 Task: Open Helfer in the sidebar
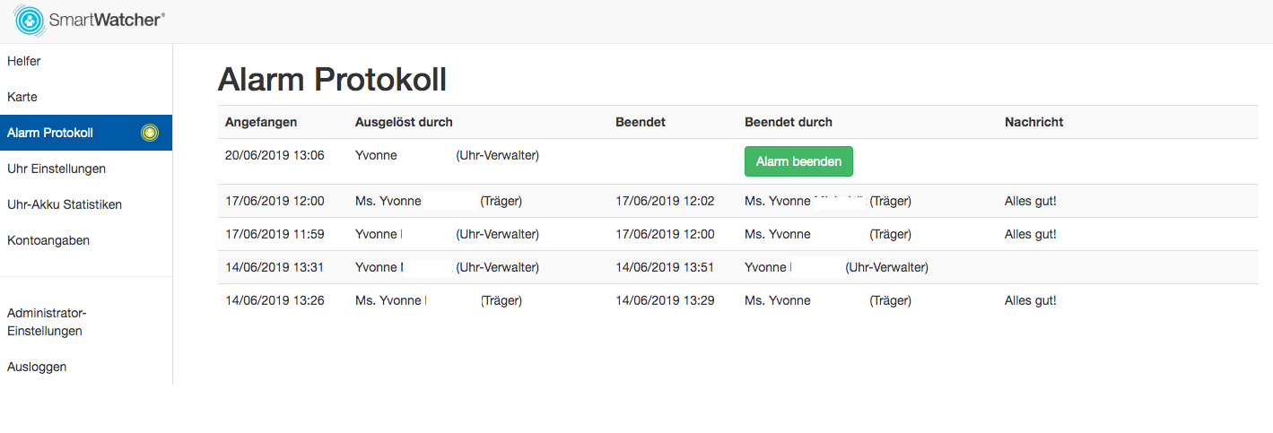[x=86, y=61]
